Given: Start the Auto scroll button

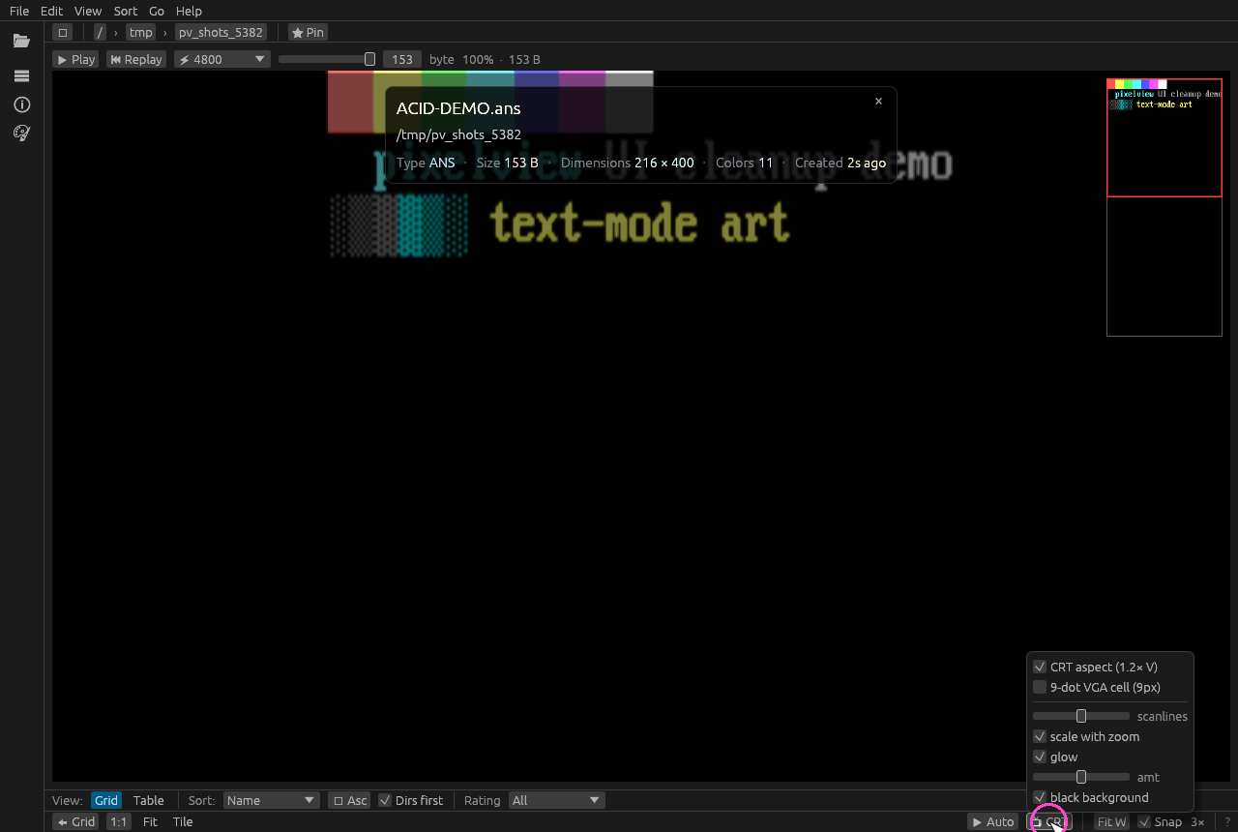Looking at the screenshot, I should (x=993, y=821).
